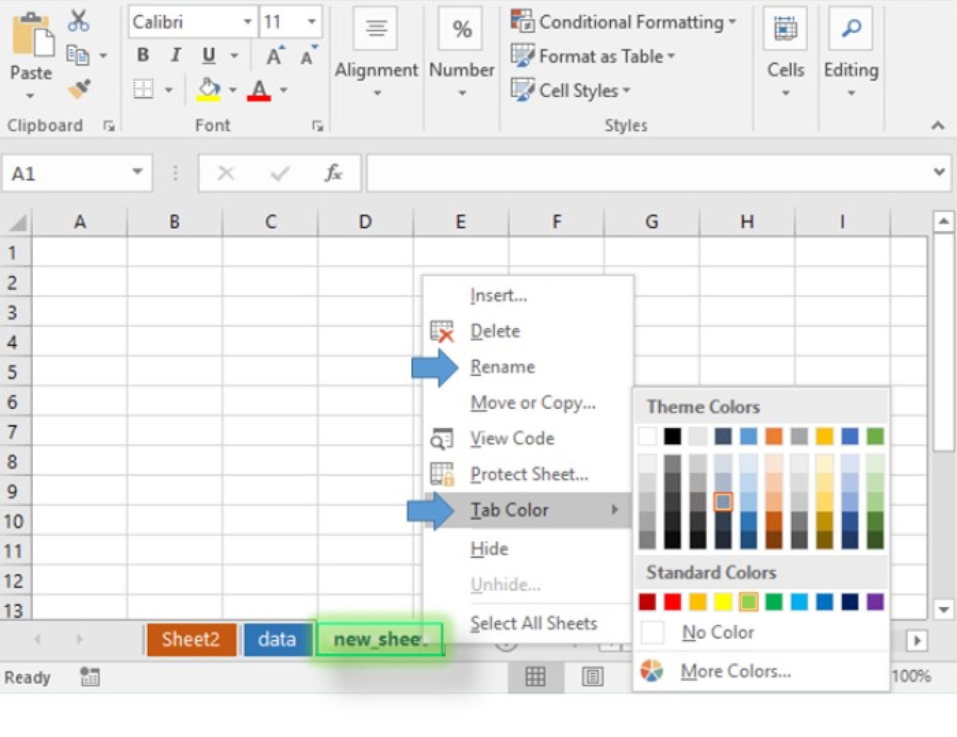Open the Tab Color submenu arrow
Viewport: 957px width, 737px height.
click(616, 510)
